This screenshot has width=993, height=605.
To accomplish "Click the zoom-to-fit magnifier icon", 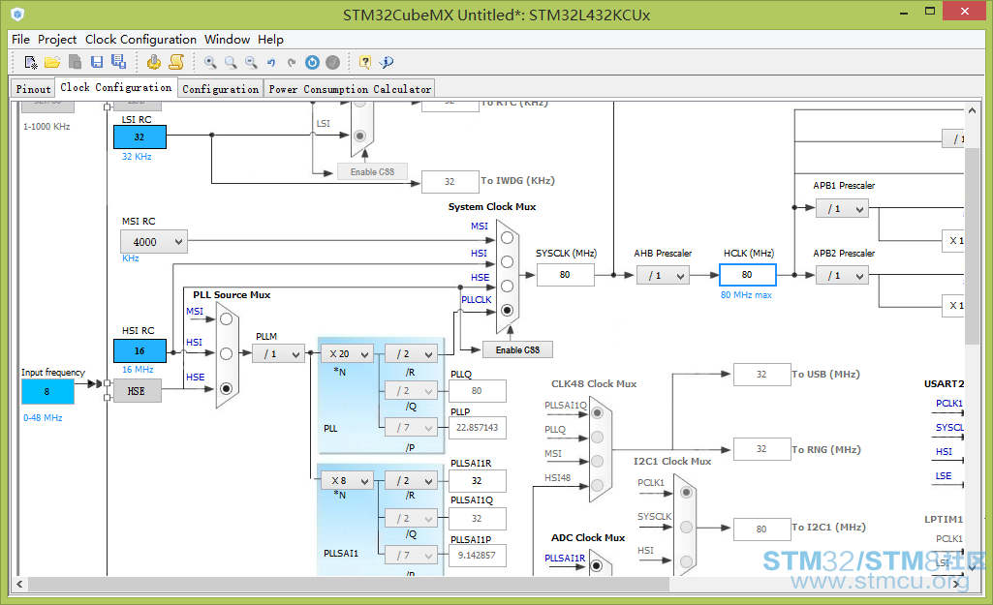I will [x=210, y=62].
